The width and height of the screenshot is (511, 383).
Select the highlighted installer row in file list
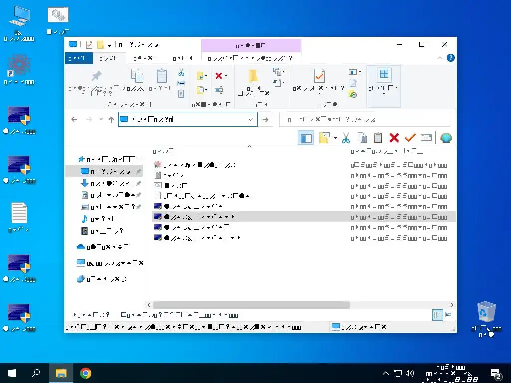(x=304, y=217)
